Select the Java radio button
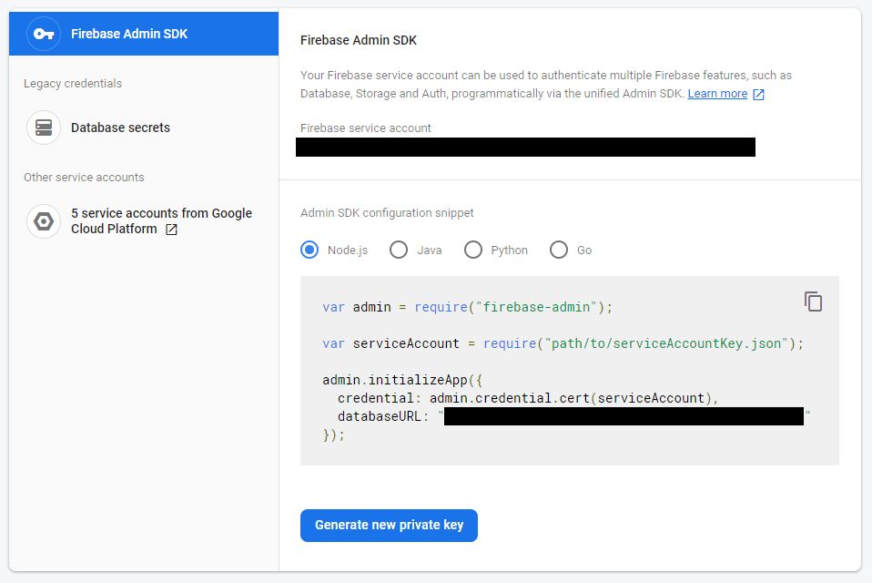Image resolution: width=872 pixels, height=583 pixels. [x=398, y=250]
